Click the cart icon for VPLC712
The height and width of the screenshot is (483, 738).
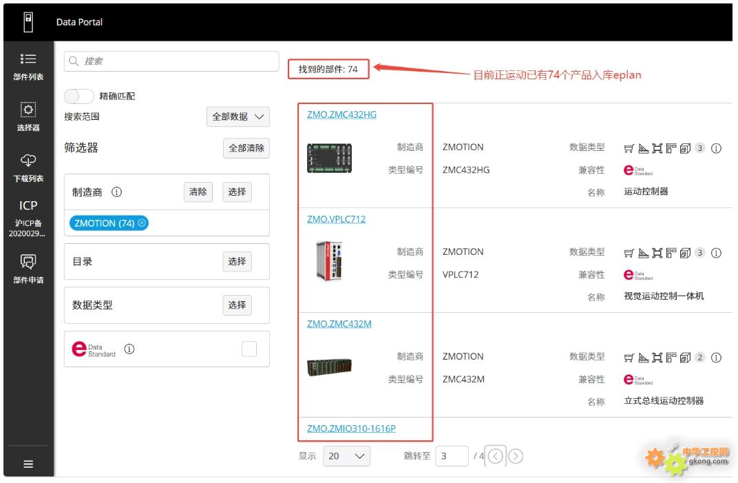629,253
